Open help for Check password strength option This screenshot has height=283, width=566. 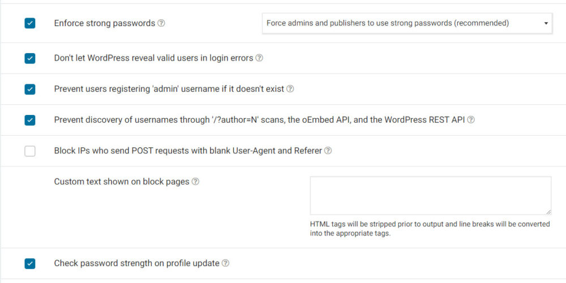[x=225, y=263]
